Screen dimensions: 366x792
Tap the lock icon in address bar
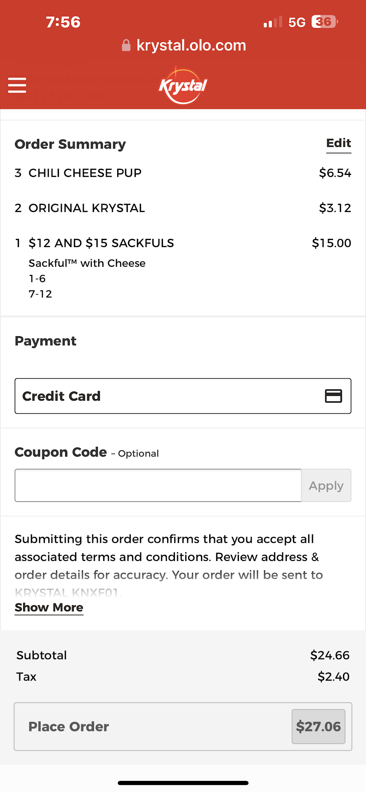click(126, 45)
